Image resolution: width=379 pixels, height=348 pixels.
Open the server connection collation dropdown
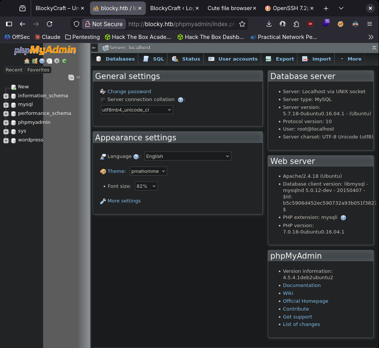(x=137, y=110)
